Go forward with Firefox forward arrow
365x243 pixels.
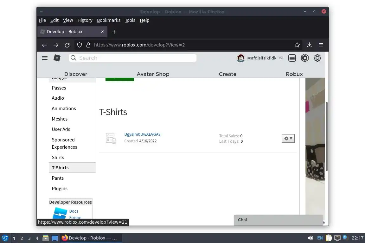(x=56, y=45)
